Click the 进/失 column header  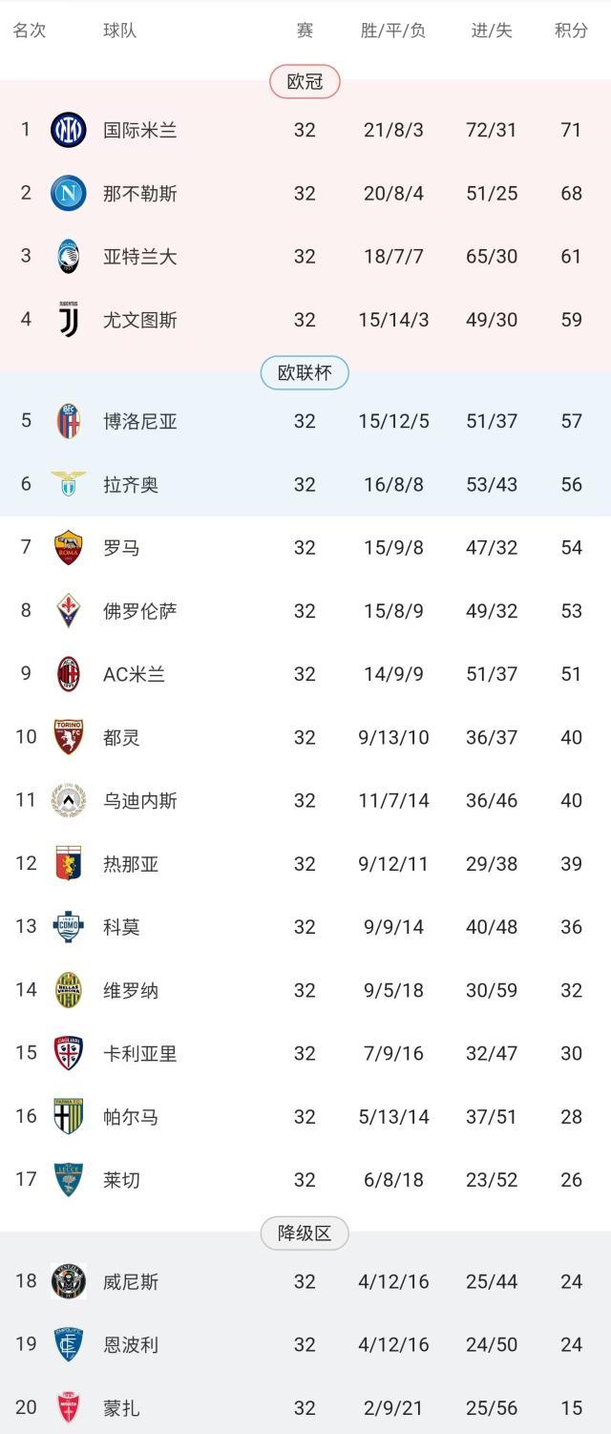(491, 30)
